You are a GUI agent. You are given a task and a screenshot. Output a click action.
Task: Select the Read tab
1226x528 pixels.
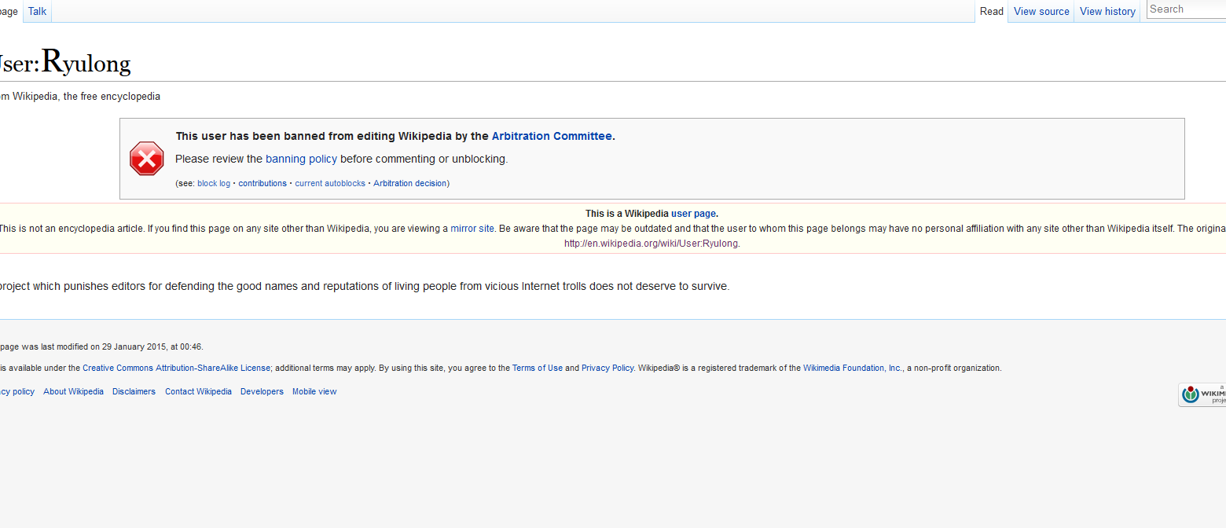point(991,11)
